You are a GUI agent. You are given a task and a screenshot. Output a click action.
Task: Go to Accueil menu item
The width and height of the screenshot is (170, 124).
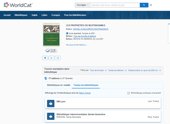coord(7,15)
